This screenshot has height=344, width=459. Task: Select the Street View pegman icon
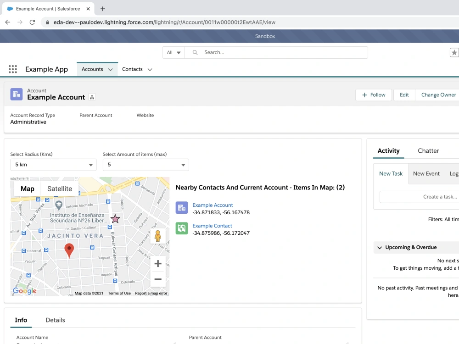[158, 236]
